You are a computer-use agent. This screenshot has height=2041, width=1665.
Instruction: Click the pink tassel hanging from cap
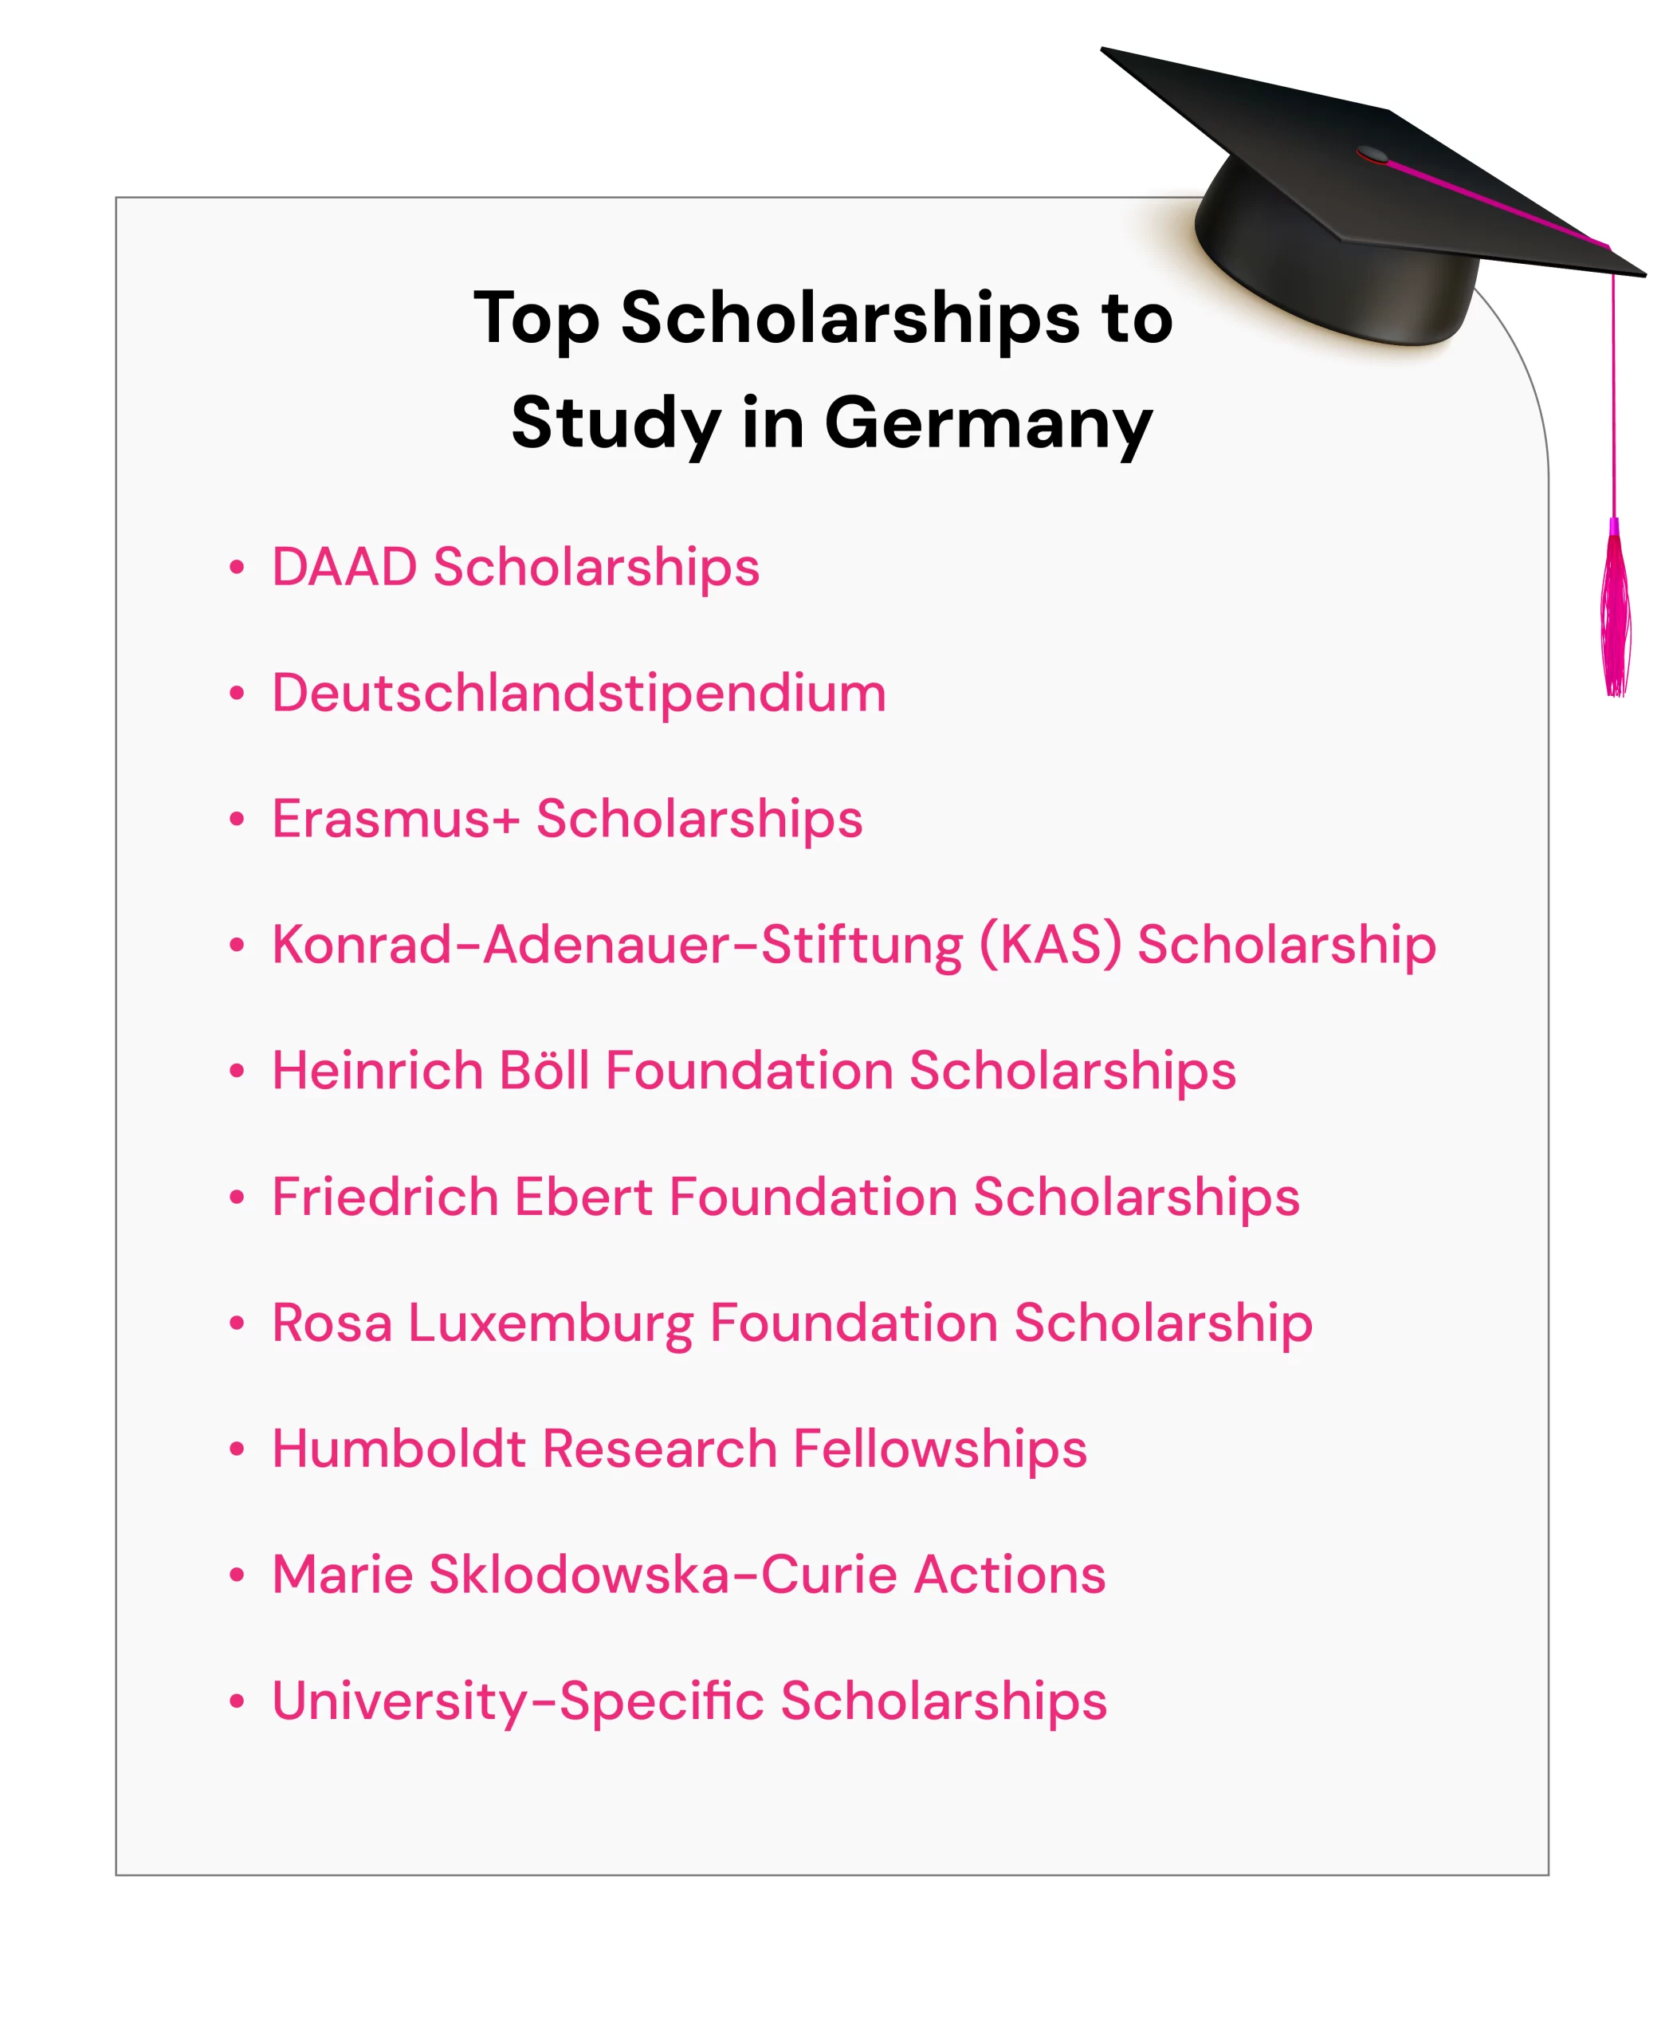(1616, 614)
